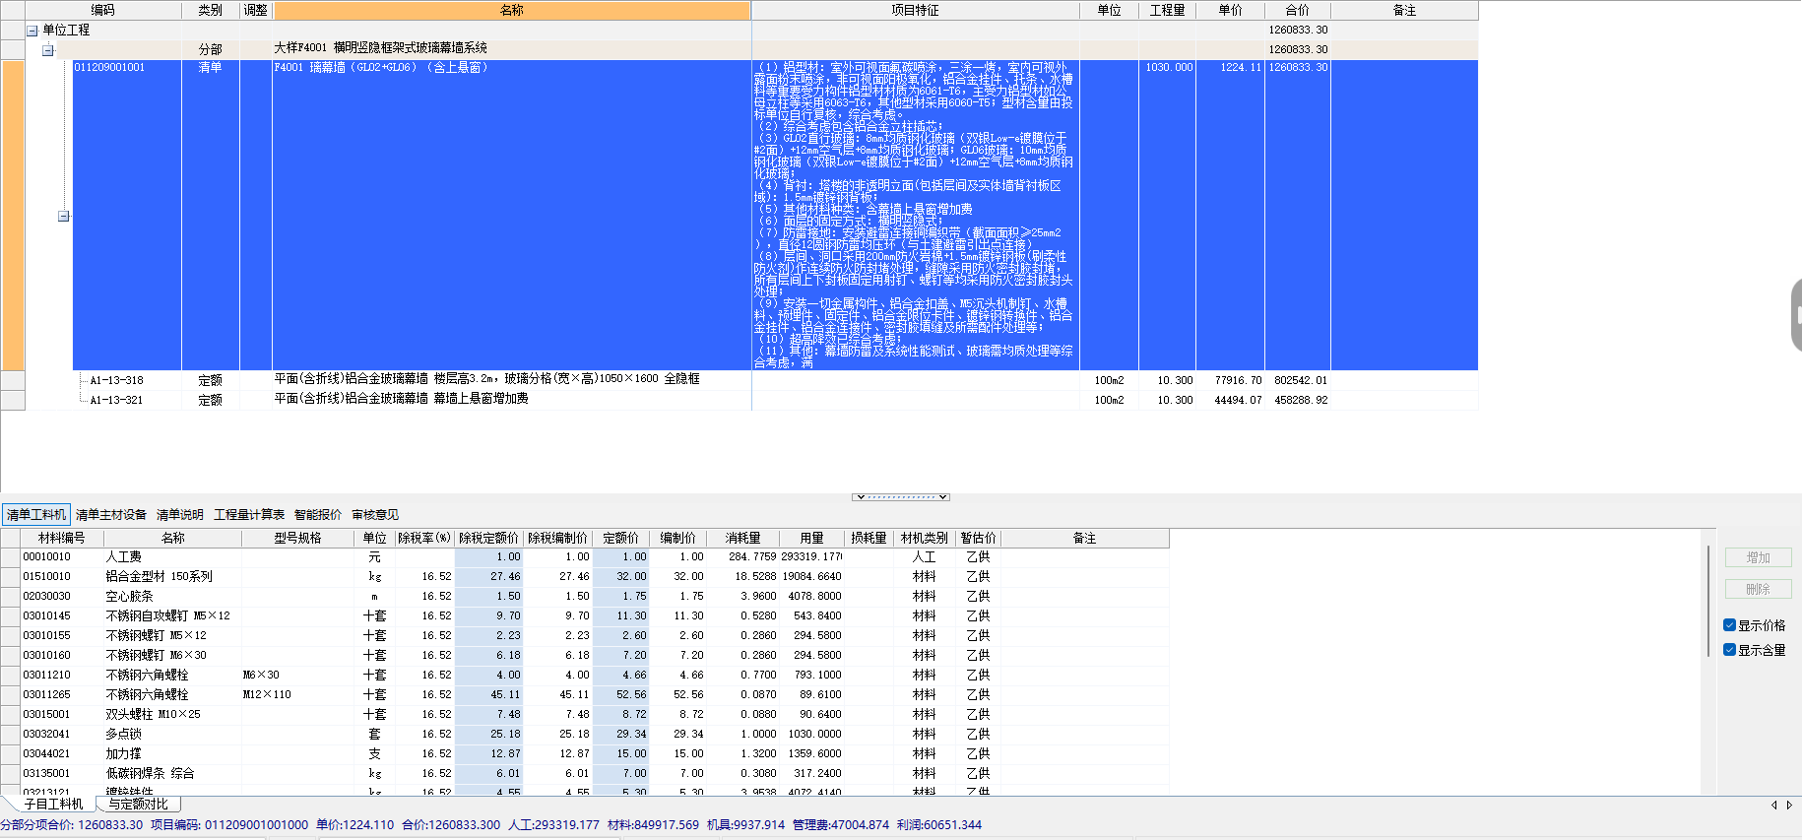Collapse the 单位工程 tree node

32,31
